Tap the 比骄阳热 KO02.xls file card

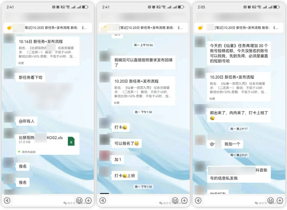pos(48,143)
